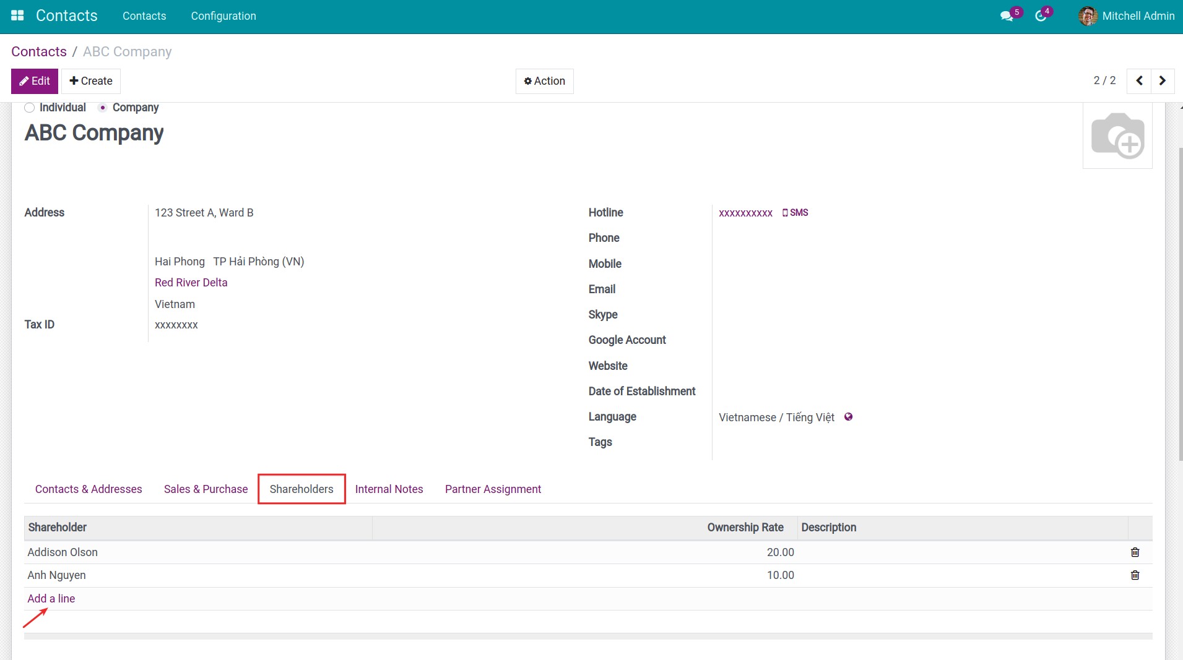
Task: Click Add a line to insert shareholder
Action: click(x=51, y=598)
